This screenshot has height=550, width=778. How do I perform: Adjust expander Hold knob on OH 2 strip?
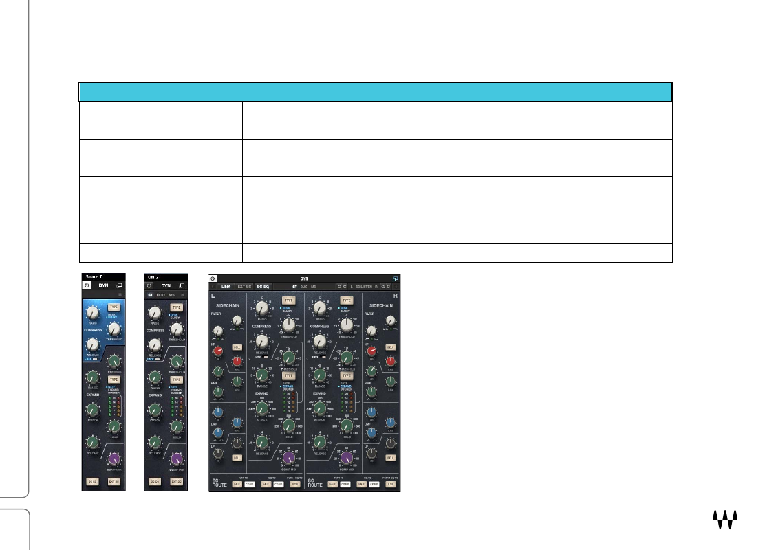click(x=177, y=427)
